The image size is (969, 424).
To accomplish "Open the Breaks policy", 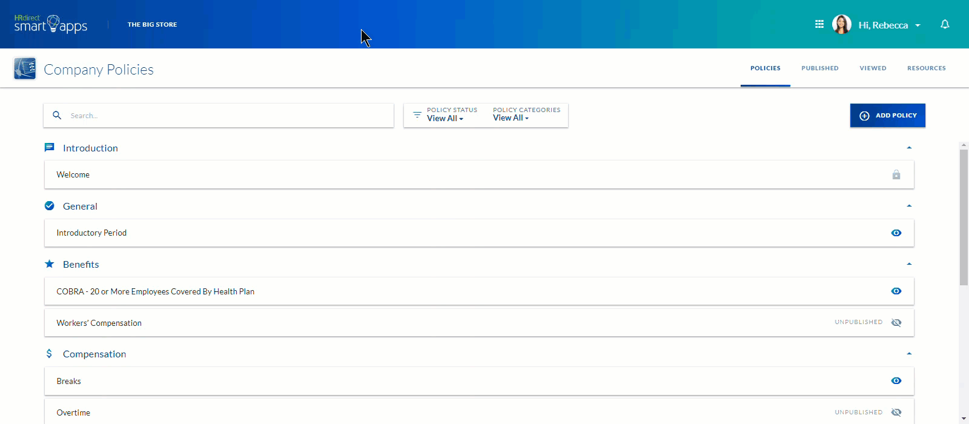I will pos(479,381).
